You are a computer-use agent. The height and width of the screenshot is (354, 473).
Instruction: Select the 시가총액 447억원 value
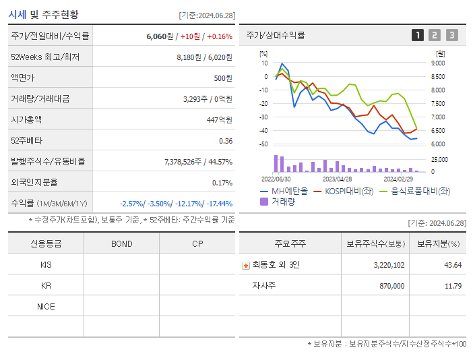(x=220, y=120)
